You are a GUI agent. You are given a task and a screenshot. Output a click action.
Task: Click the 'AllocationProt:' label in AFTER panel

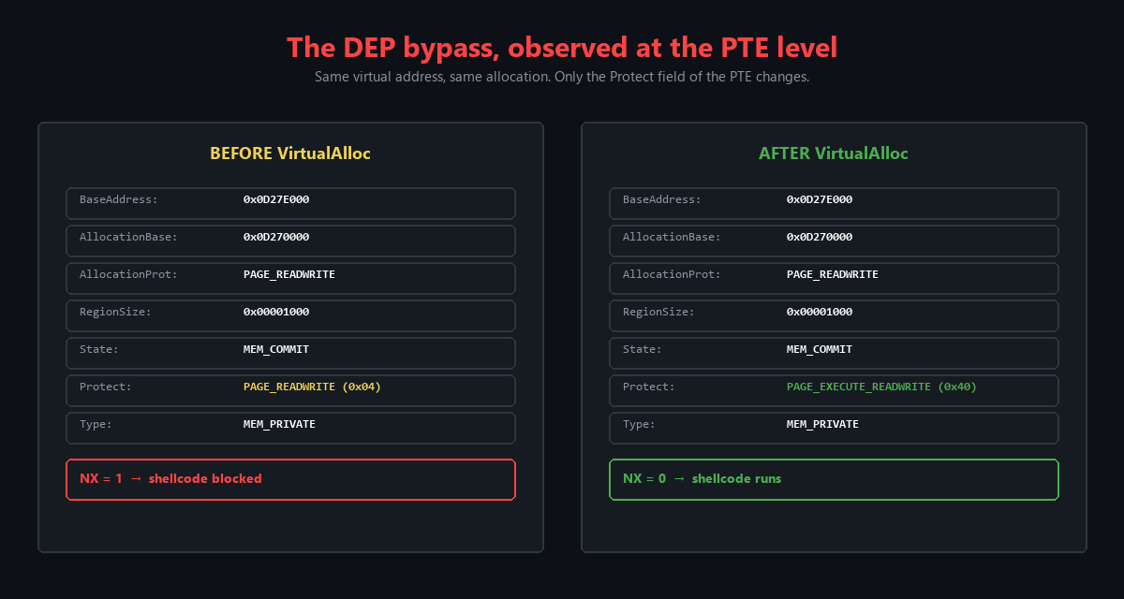(672, 275)
